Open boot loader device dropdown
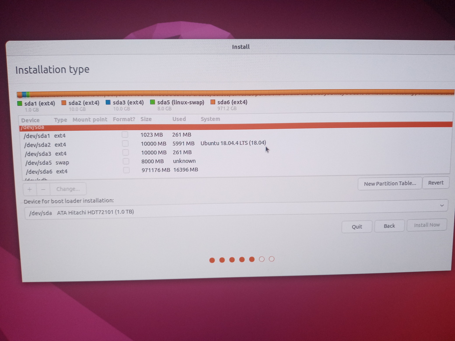455x341 pixels. [236, 209]
